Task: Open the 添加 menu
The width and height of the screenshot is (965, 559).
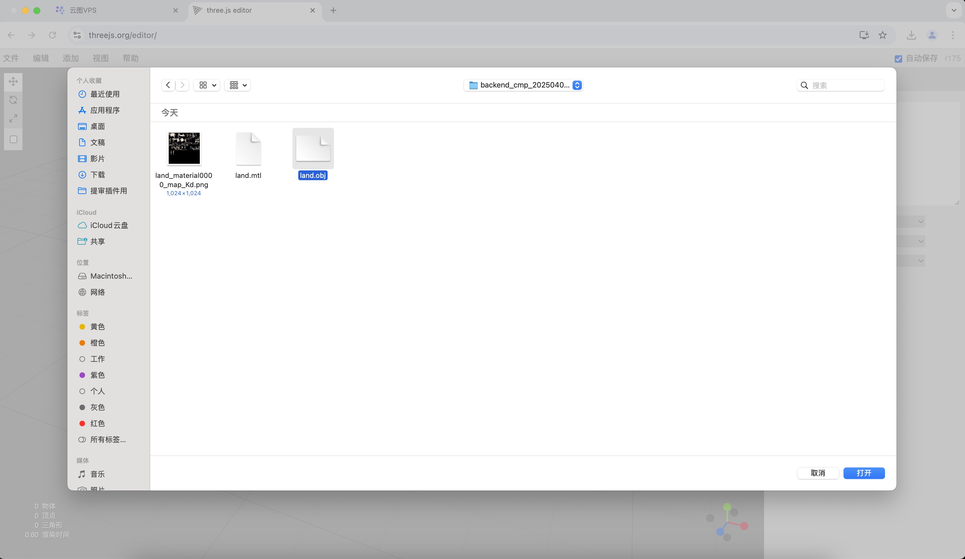Action: pyautogui.click(x=71, y=58)
